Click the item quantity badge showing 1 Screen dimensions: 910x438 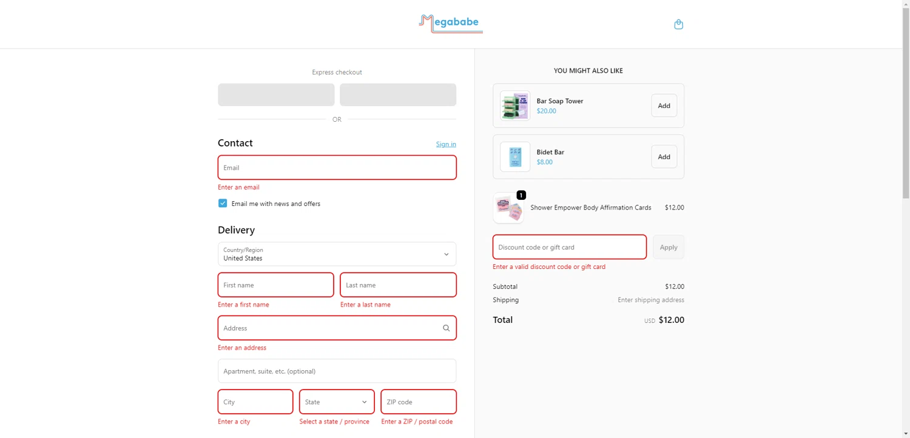click(x=521, y=195)
